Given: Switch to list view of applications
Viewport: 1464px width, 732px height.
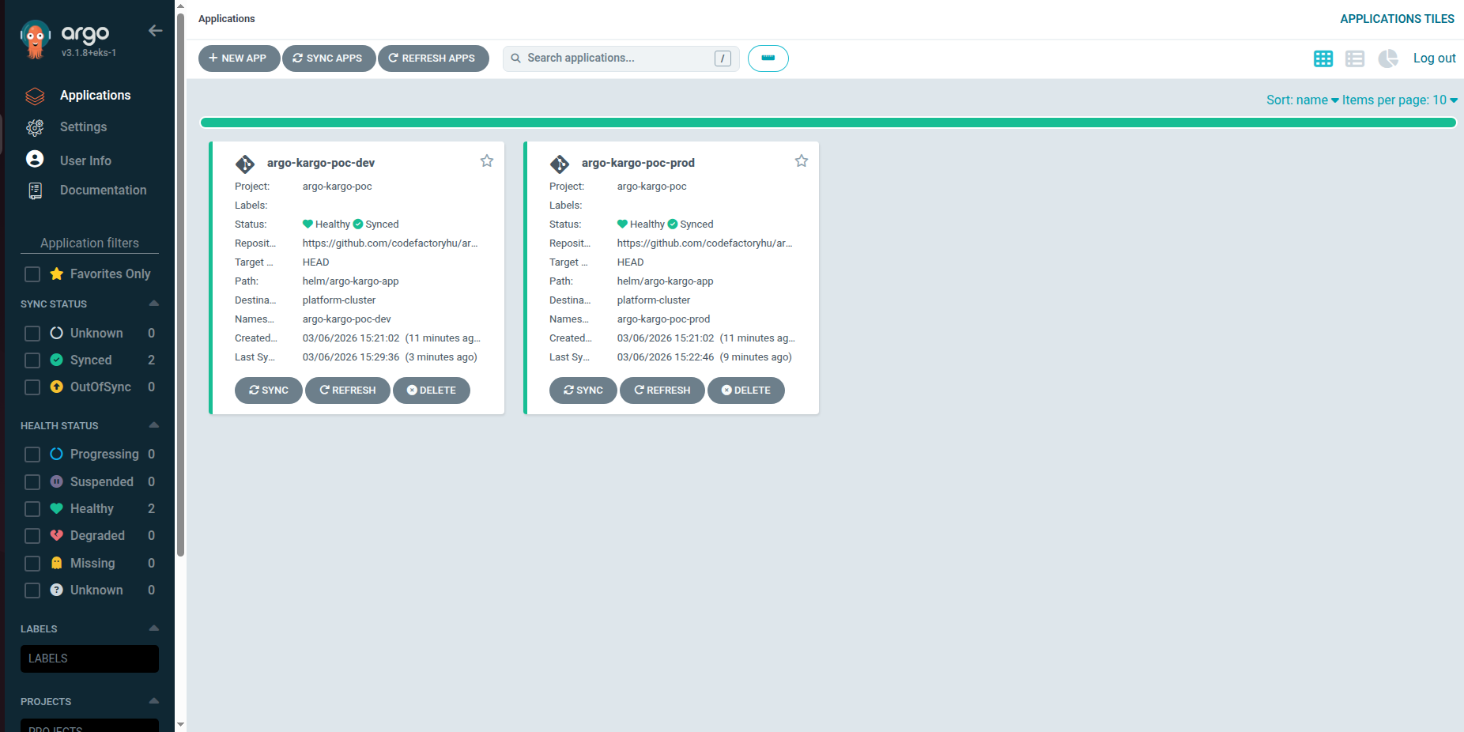Looking at the screenshot, I should [1355, 58].
